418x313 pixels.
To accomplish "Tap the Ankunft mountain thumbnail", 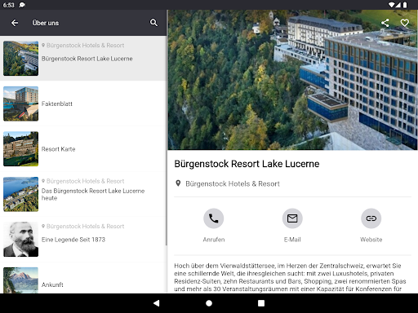I will point(20,280).
